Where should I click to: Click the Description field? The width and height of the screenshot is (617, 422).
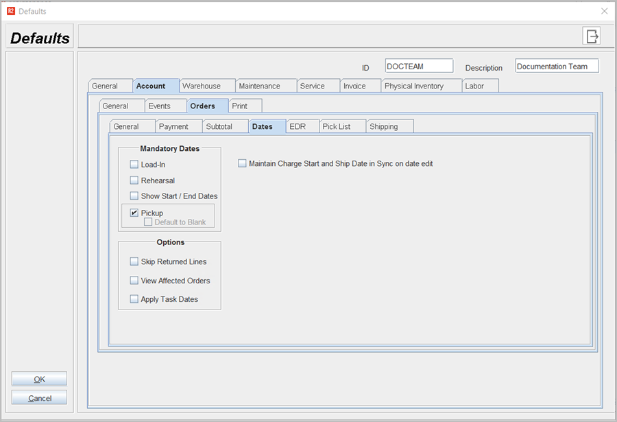[x=557, y=66]
